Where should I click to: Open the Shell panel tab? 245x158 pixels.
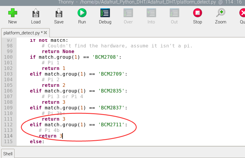coord(8,154)
